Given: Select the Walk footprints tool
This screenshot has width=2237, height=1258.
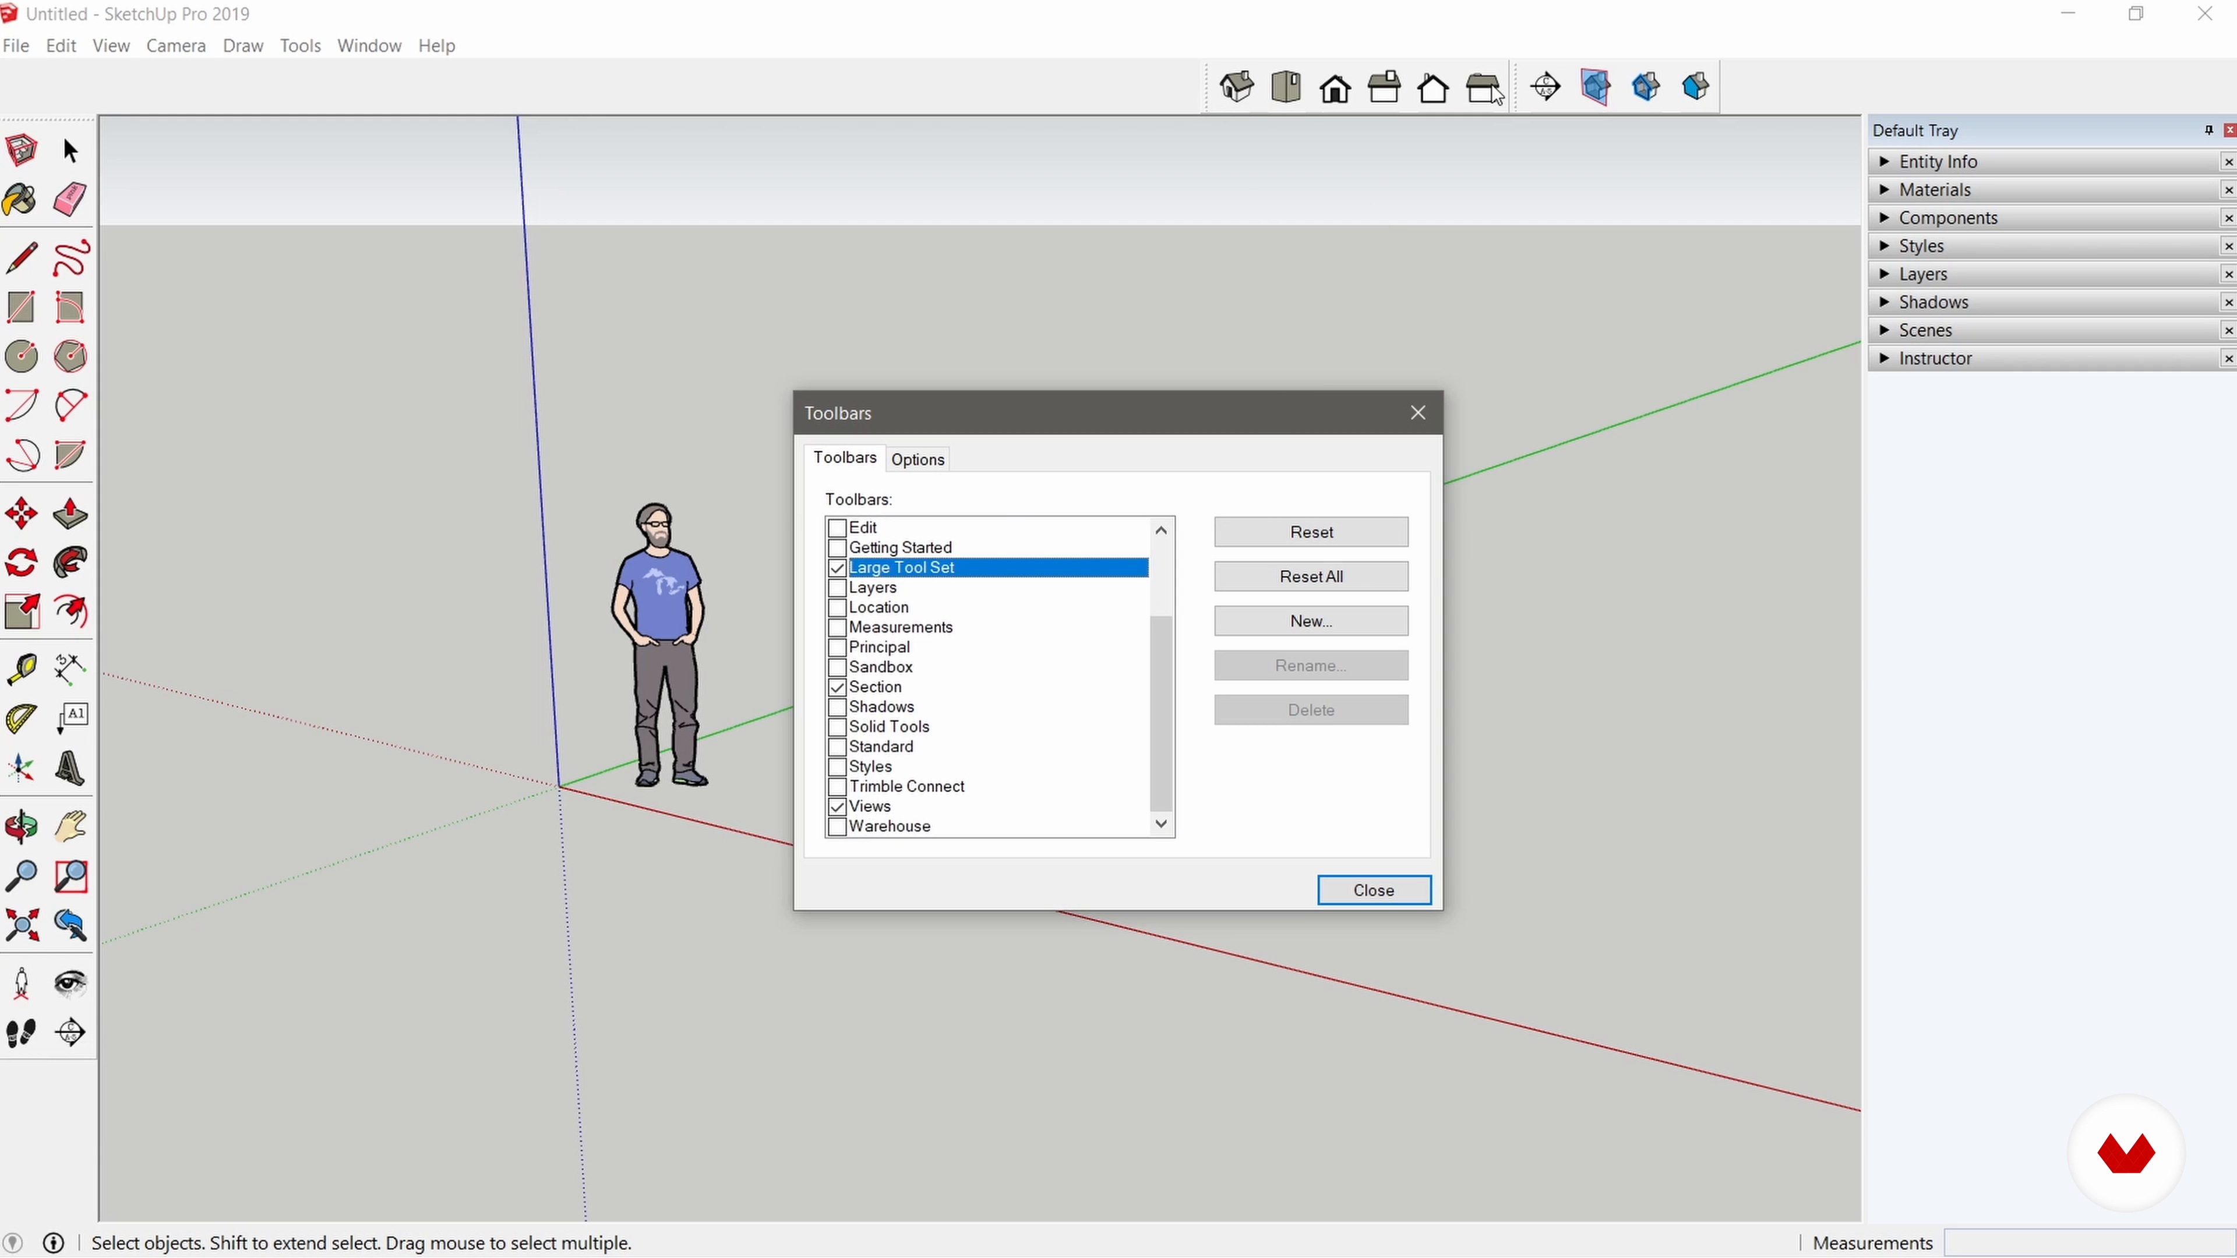Looking at the screenshot, I should click(22, 1032).
